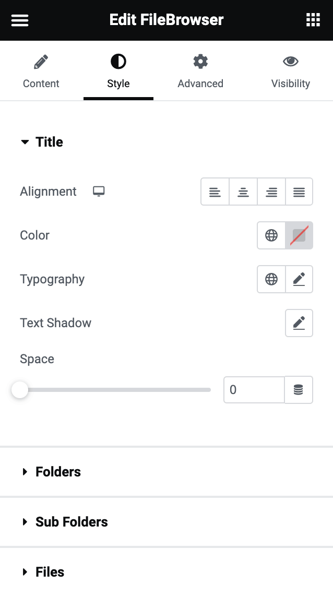This screenshot has width=333, height=597.
Task: Expand the Files section
Action: (x=50, y=572)
